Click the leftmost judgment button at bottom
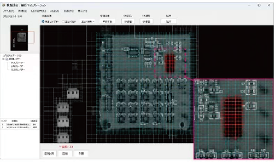The image size is (276, 167). (49, 154)
